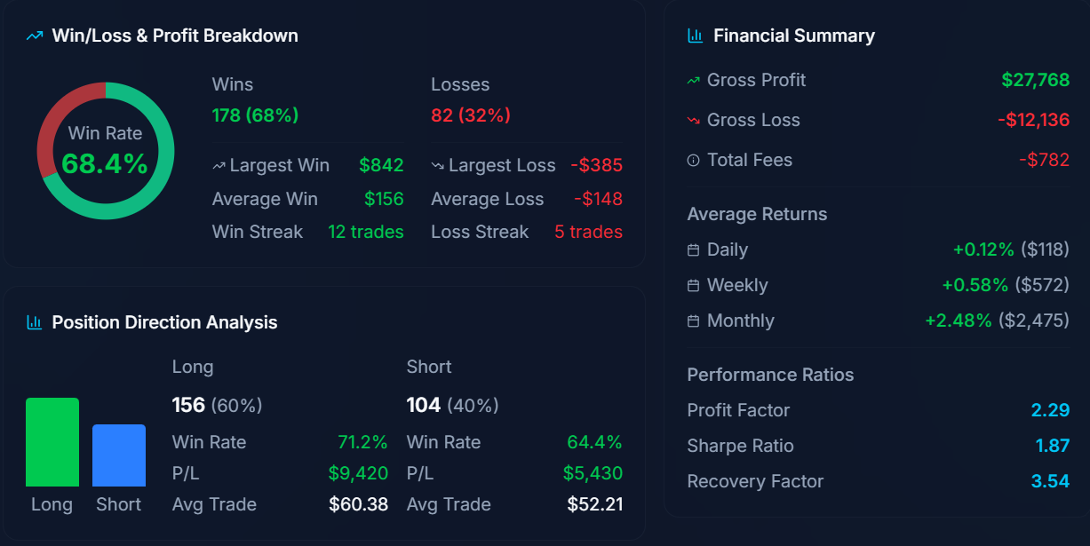Click the 68.4% win rate value
The image size is (1090, 546).
click(105, 163)
